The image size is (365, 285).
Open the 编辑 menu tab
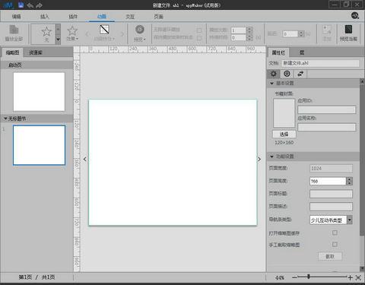(17, 17)
